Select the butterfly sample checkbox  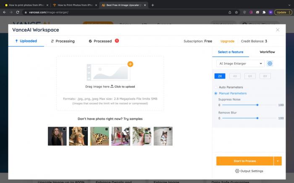pyautogui.click(x=107, y=129)
